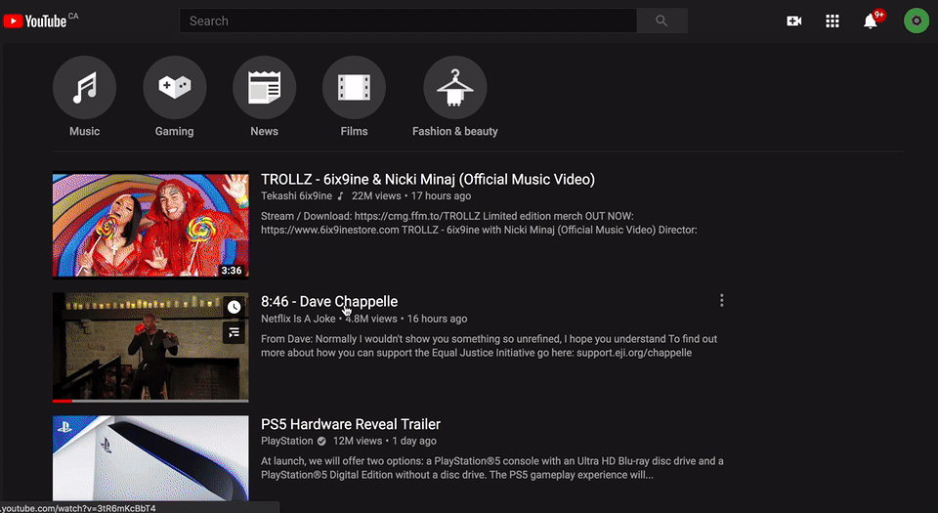
Task: Click the 3:36 duration badge
Action: click(232, 271)
